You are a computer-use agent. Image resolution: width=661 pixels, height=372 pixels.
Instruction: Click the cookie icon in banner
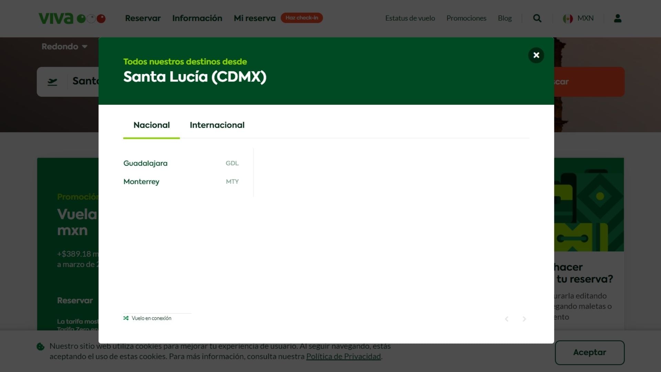click(x=41, y=347)
